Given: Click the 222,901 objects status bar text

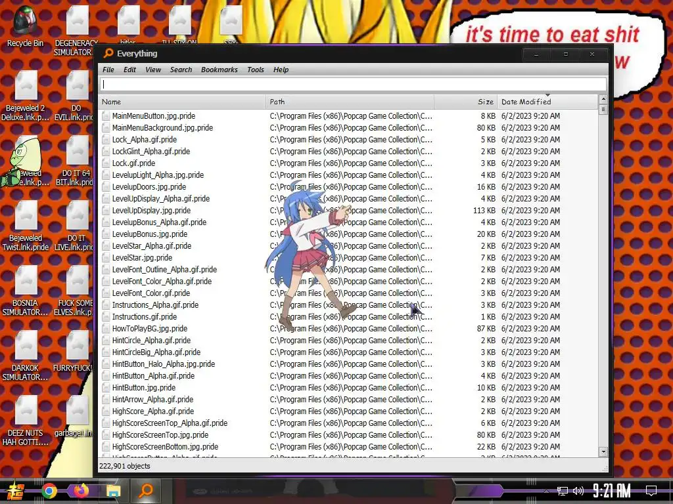Looking at the screenshot, I should coord(124,466).
